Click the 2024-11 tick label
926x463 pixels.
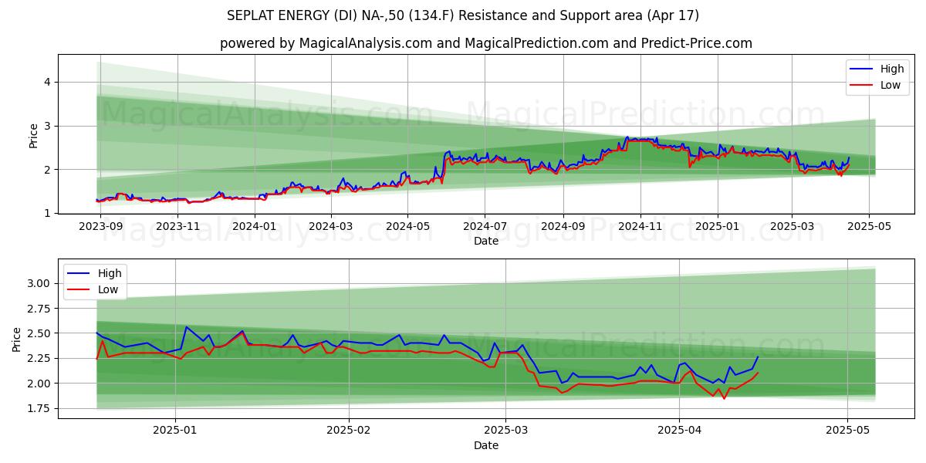click(640, 226)
